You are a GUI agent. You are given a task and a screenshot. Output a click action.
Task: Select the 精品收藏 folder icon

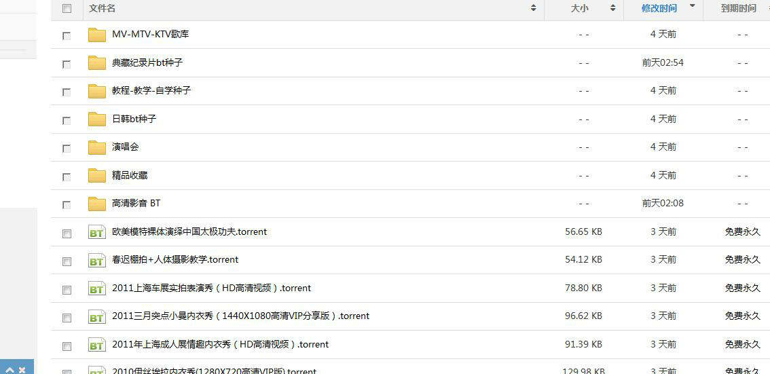coord(97,176)
